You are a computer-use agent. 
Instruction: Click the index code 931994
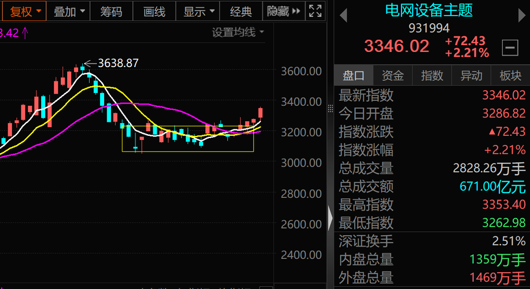point(429,28)
